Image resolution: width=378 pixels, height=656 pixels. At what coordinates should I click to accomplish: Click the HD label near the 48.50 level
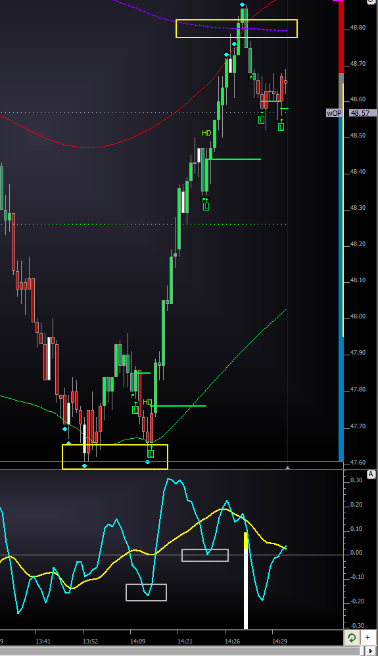[x=206, y=133]
